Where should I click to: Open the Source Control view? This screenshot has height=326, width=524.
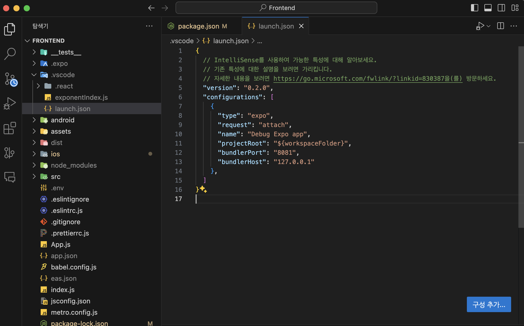click(x=10, y=79)
